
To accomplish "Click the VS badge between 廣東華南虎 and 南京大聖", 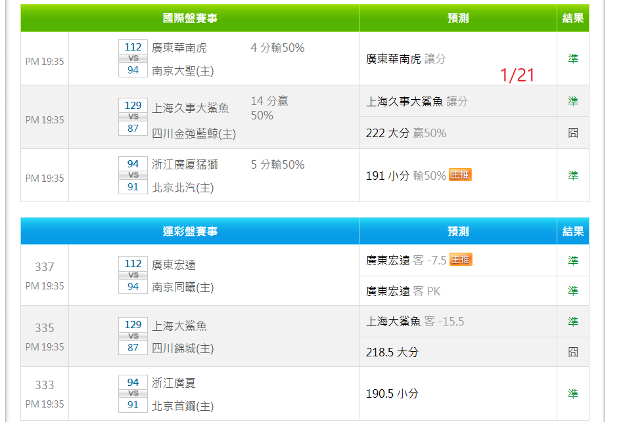I will 133,58.
